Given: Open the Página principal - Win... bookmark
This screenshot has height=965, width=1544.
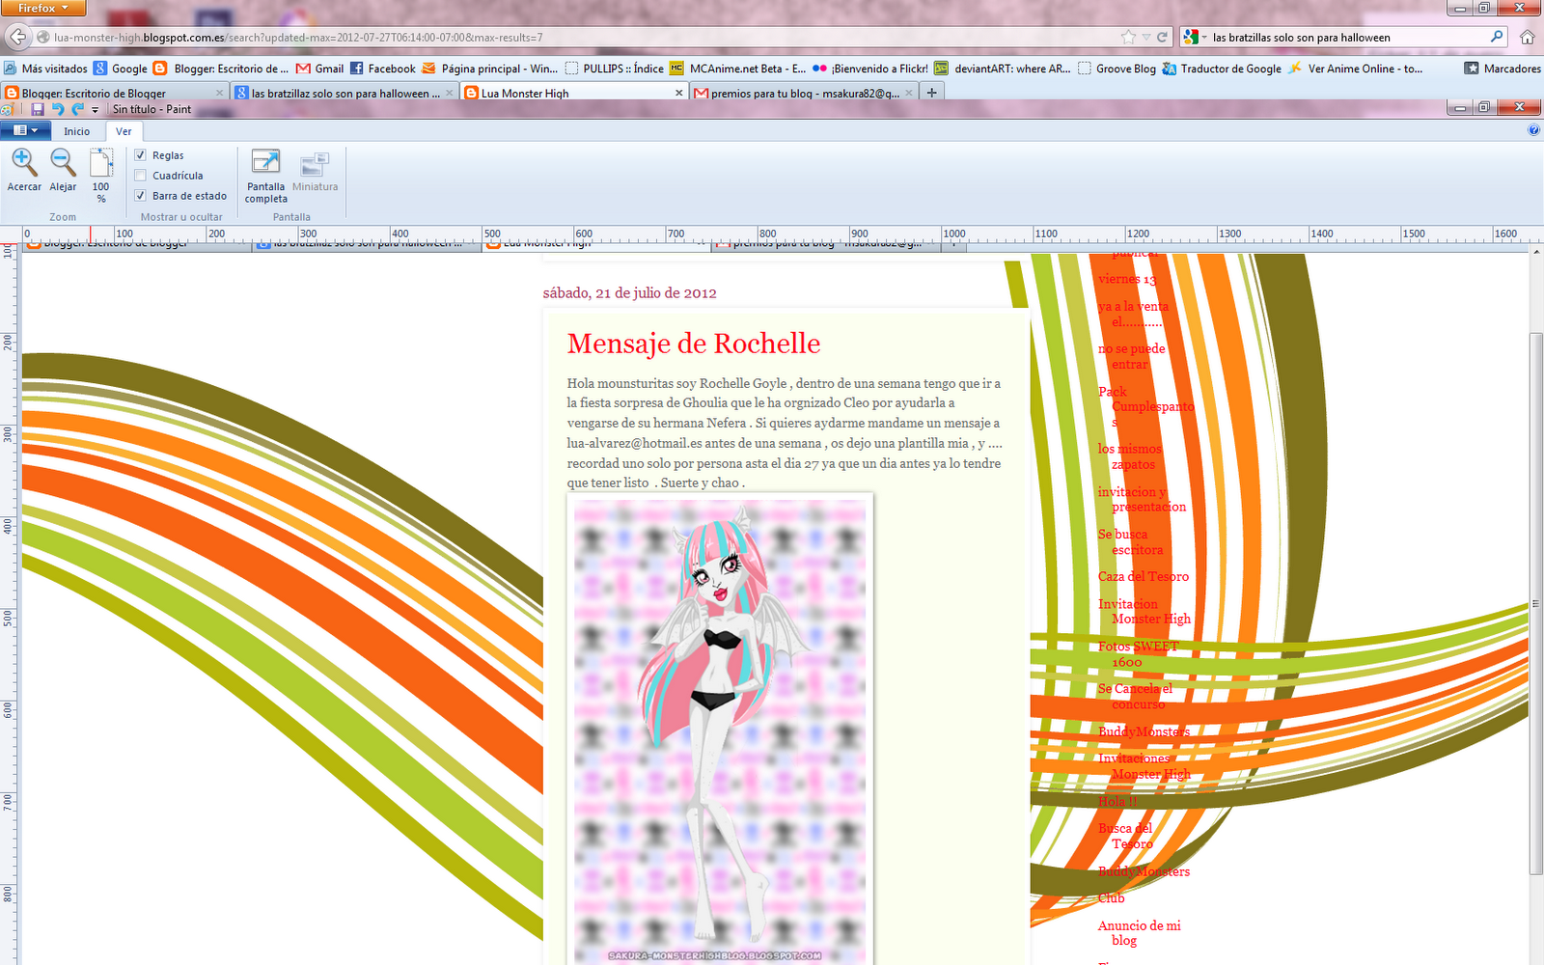Looking at the screenshot, I should click(489, 69).
